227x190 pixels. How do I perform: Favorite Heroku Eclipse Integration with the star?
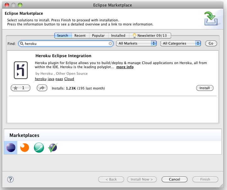click(x=20, y=88)
